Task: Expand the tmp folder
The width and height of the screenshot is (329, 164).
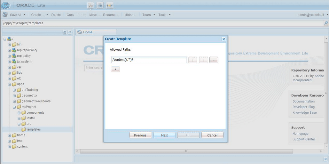Action: click(x=10, y=141)
